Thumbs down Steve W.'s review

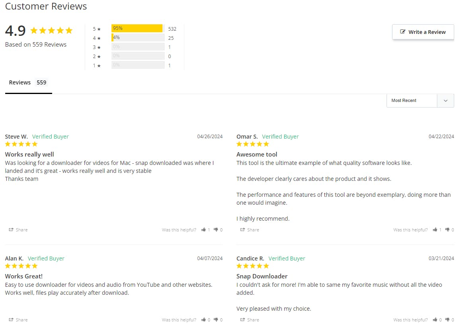pos(216,230)
